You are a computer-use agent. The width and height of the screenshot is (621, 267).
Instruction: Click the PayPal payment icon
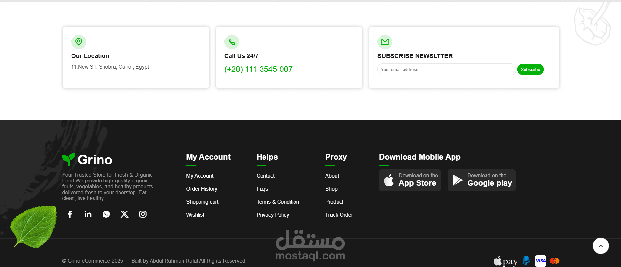pyautogui.click(x=526, y=261)
